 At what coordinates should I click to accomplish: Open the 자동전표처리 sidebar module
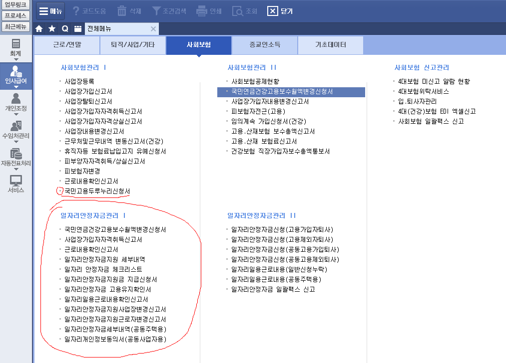pos(16,158)
